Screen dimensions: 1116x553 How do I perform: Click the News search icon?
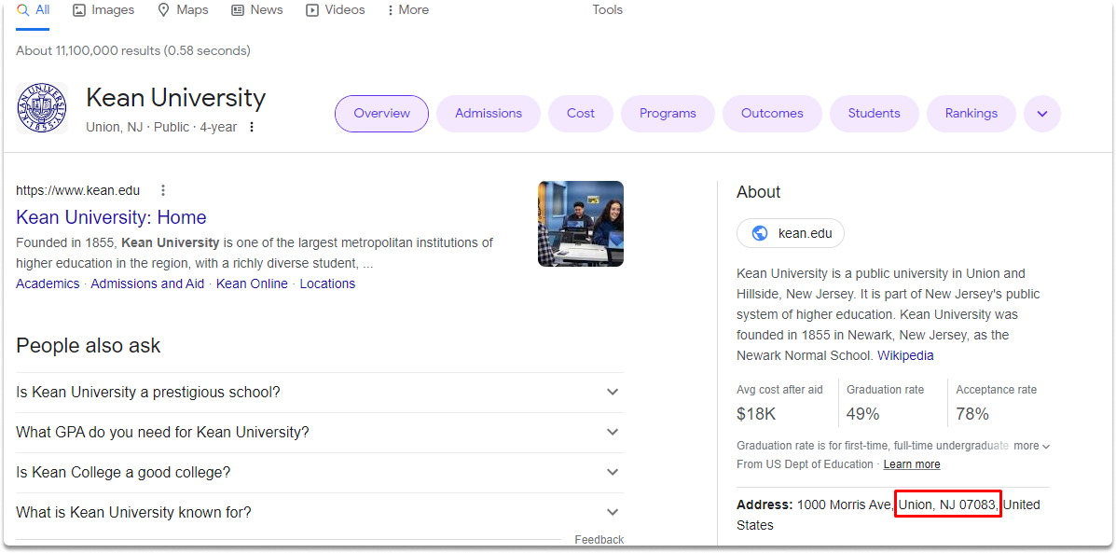click(x=238, y=10)
